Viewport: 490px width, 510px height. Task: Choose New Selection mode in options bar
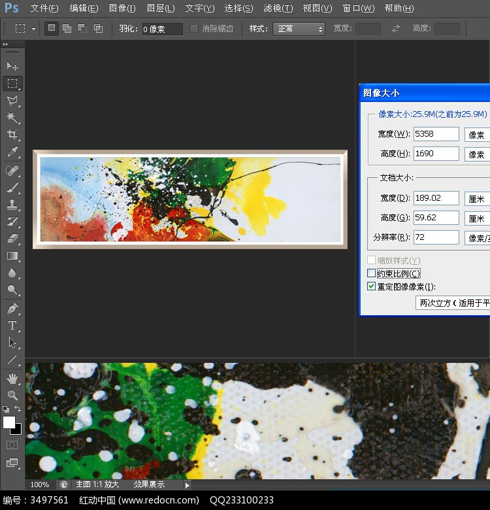coord(52,28)
